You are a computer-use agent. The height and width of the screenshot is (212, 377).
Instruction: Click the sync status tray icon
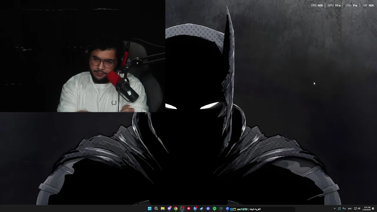(x=339, y=208)
